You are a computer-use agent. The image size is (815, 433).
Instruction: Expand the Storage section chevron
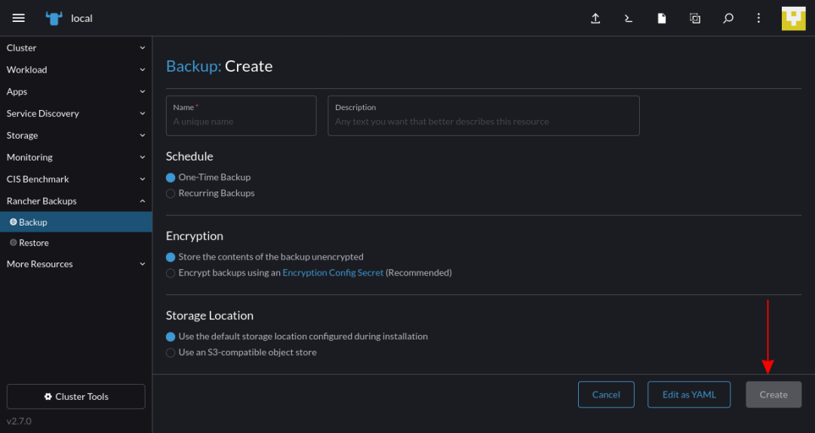point(143,135)
